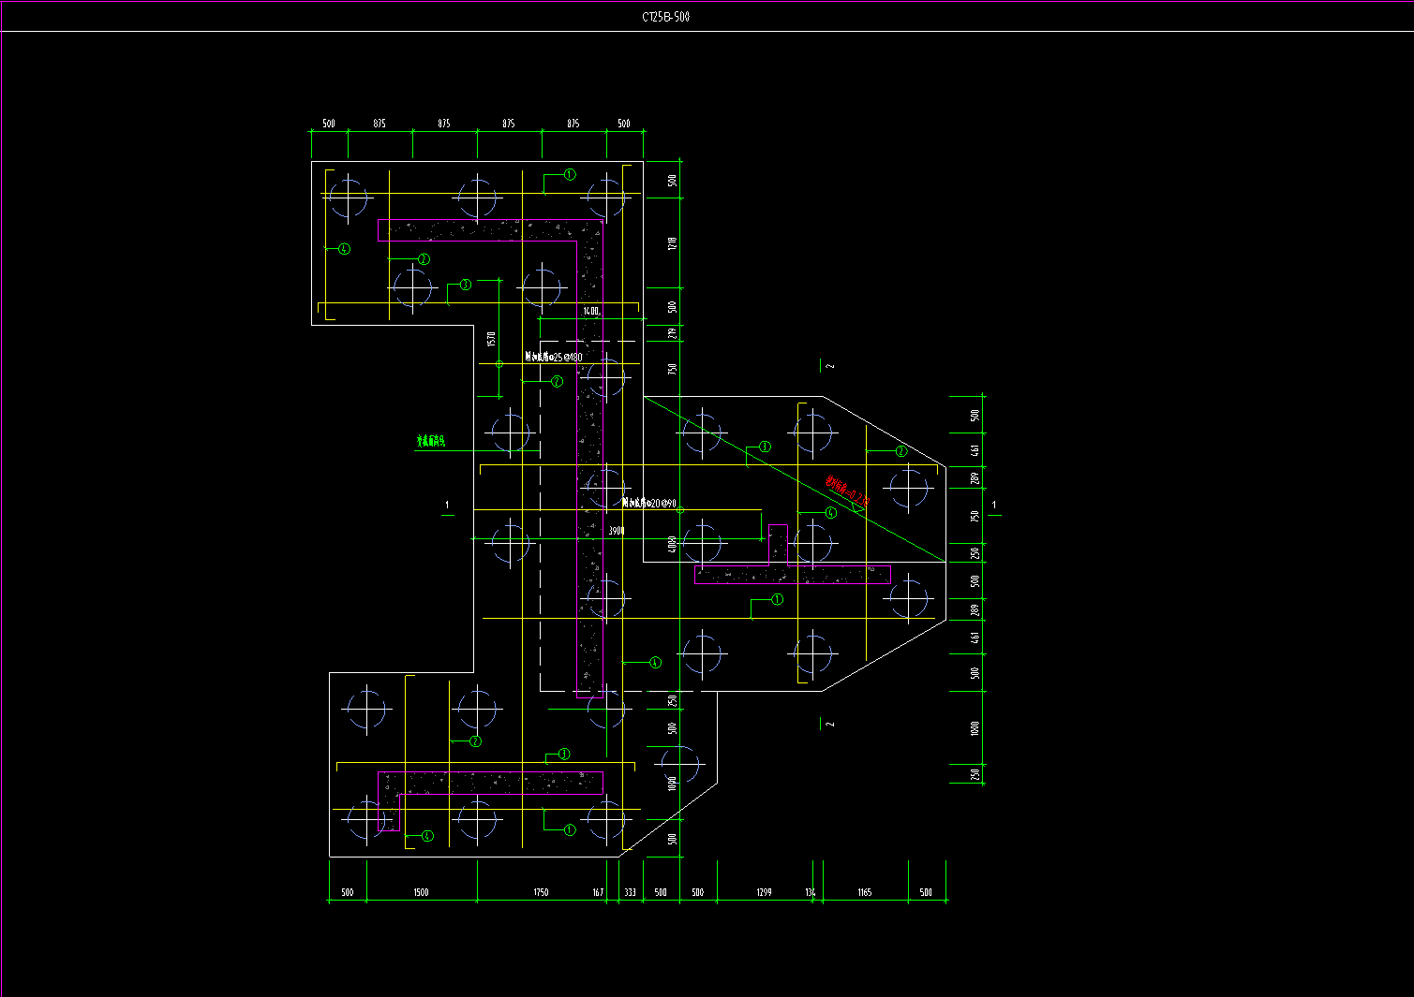1414x997 pixels.
Task: Select the 1500 bottom dimension text
Action: (x=421, y=892)
